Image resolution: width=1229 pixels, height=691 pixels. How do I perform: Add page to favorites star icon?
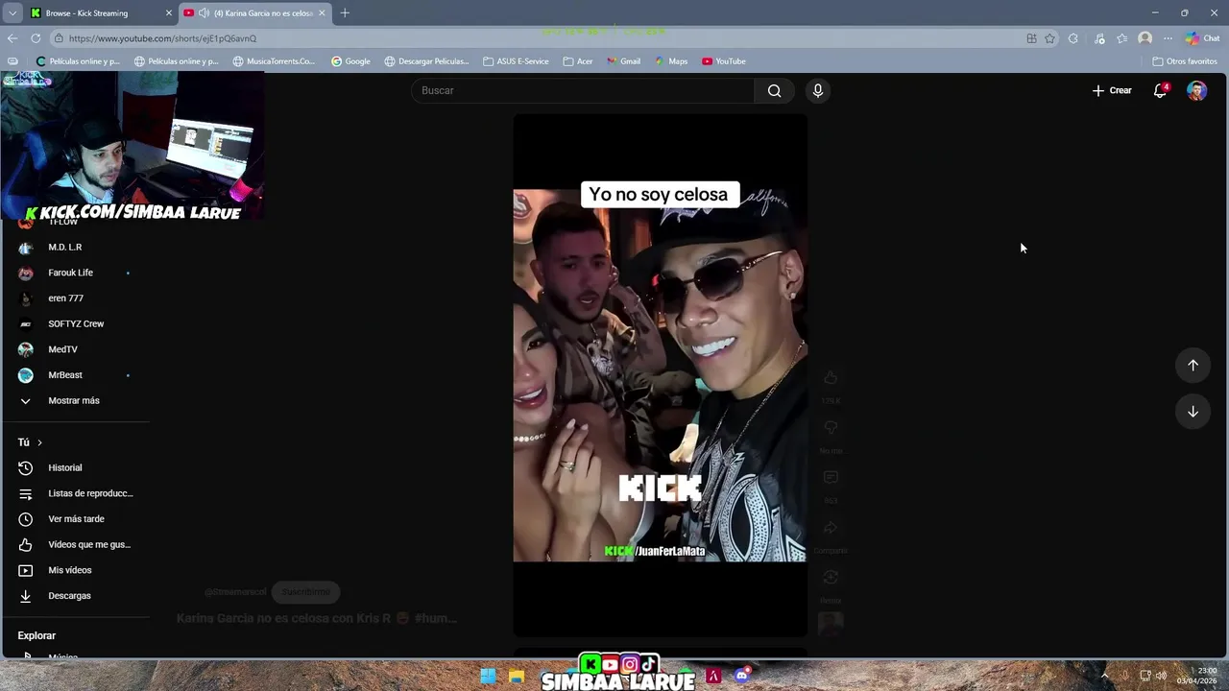[x=1050, y=38]
